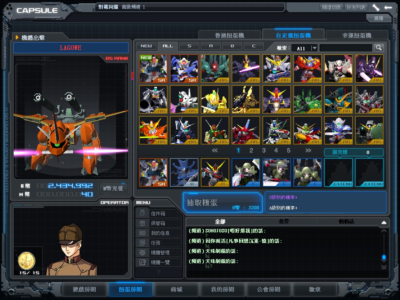Image resolution: width=400 pixels, height=300 pixels.
Task: Select the orange mech starting the third row
Action: pos(153,130)
